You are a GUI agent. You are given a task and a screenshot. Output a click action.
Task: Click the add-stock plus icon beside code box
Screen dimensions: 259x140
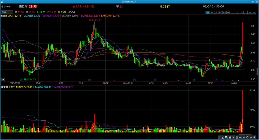click(2, 7)
